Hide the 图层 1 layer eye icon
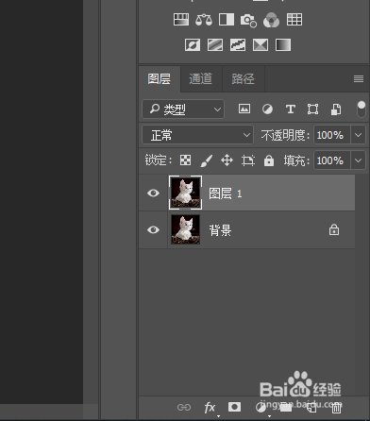This screenshot has height=421, width=370. (153, 193)
